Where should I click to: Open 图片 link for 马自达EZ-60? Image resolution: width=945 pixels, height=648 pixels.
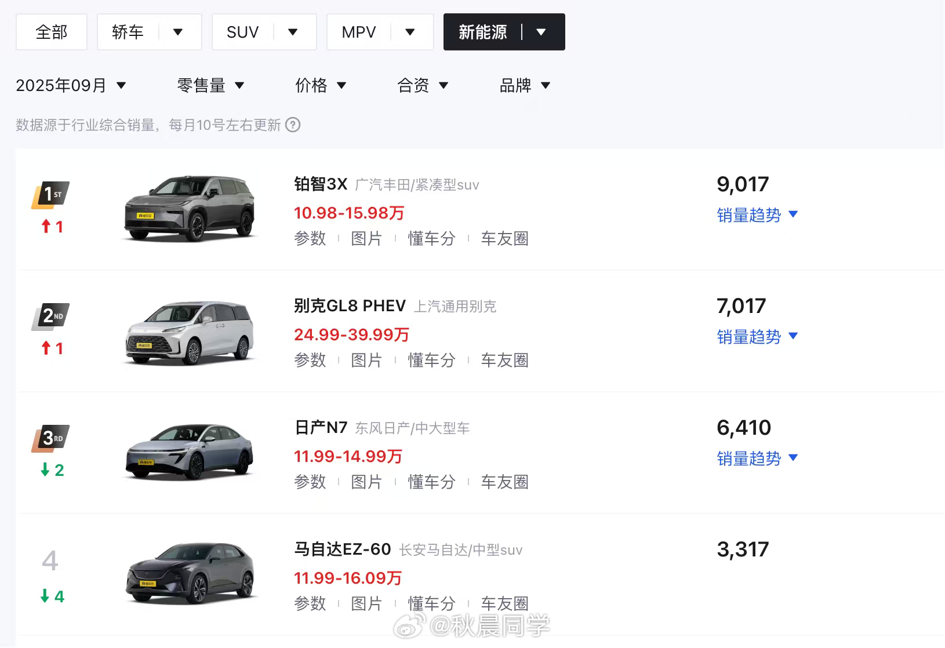pyautogui.click(x=366, y=603)
